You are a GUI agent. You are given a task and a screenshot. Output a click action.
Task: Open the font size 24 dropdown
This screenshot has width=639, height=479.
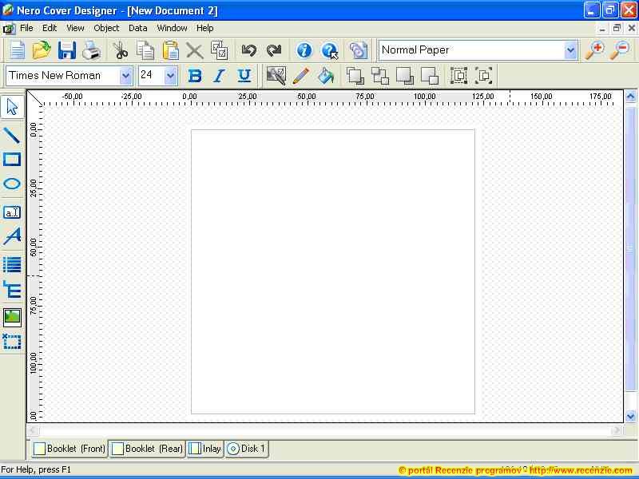click(170, 76)
